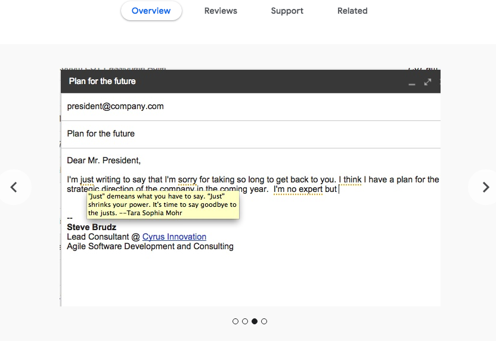496x341 pixels.
Task: Click the underlined word "sorry" in the email
Action: pyautogui.click(x=187, y=179)
